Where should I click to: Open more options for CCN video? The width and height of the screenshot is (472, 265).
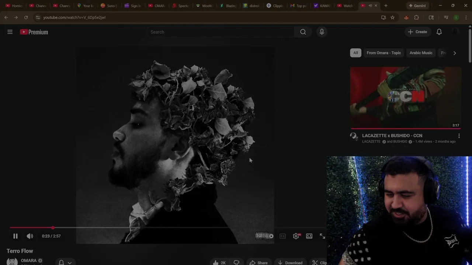pos(459,136)
